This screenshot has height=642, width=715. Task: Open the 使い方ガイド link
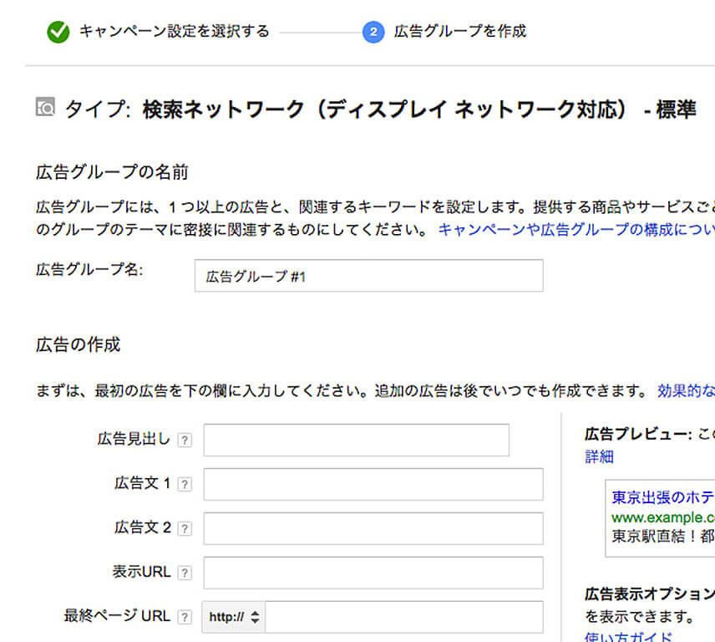(629, 636)
